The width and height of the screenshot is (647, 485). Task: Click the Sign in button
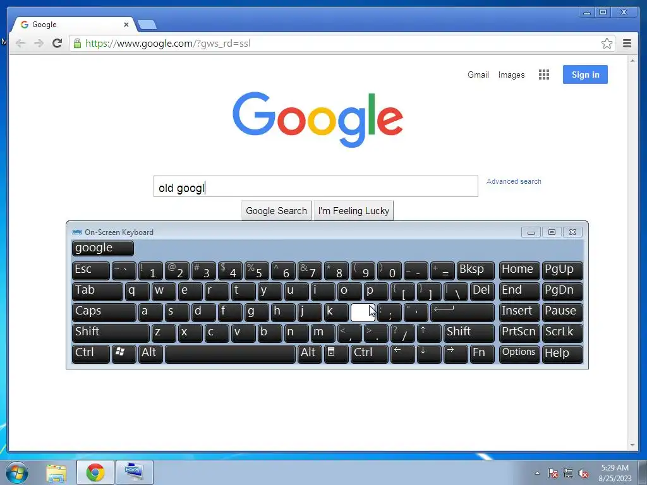point(585,75)
